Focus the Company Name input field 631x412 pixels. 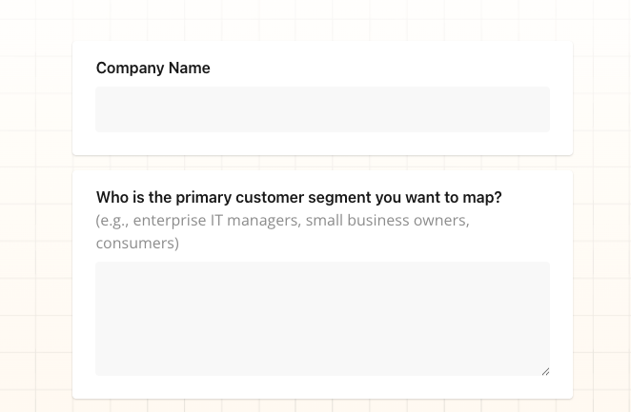point(322,109)
